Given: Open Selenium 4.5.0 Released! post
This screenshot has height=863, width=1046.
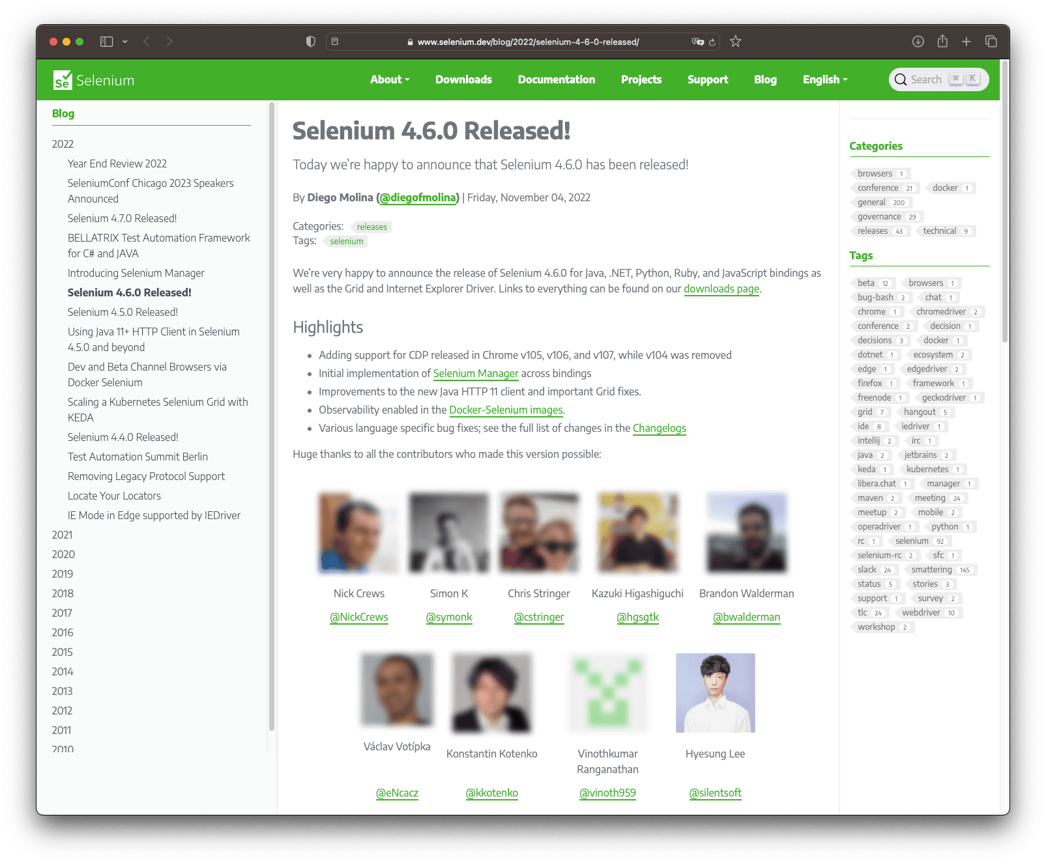Looking at the screenshot, I should (x=123, y=312).
